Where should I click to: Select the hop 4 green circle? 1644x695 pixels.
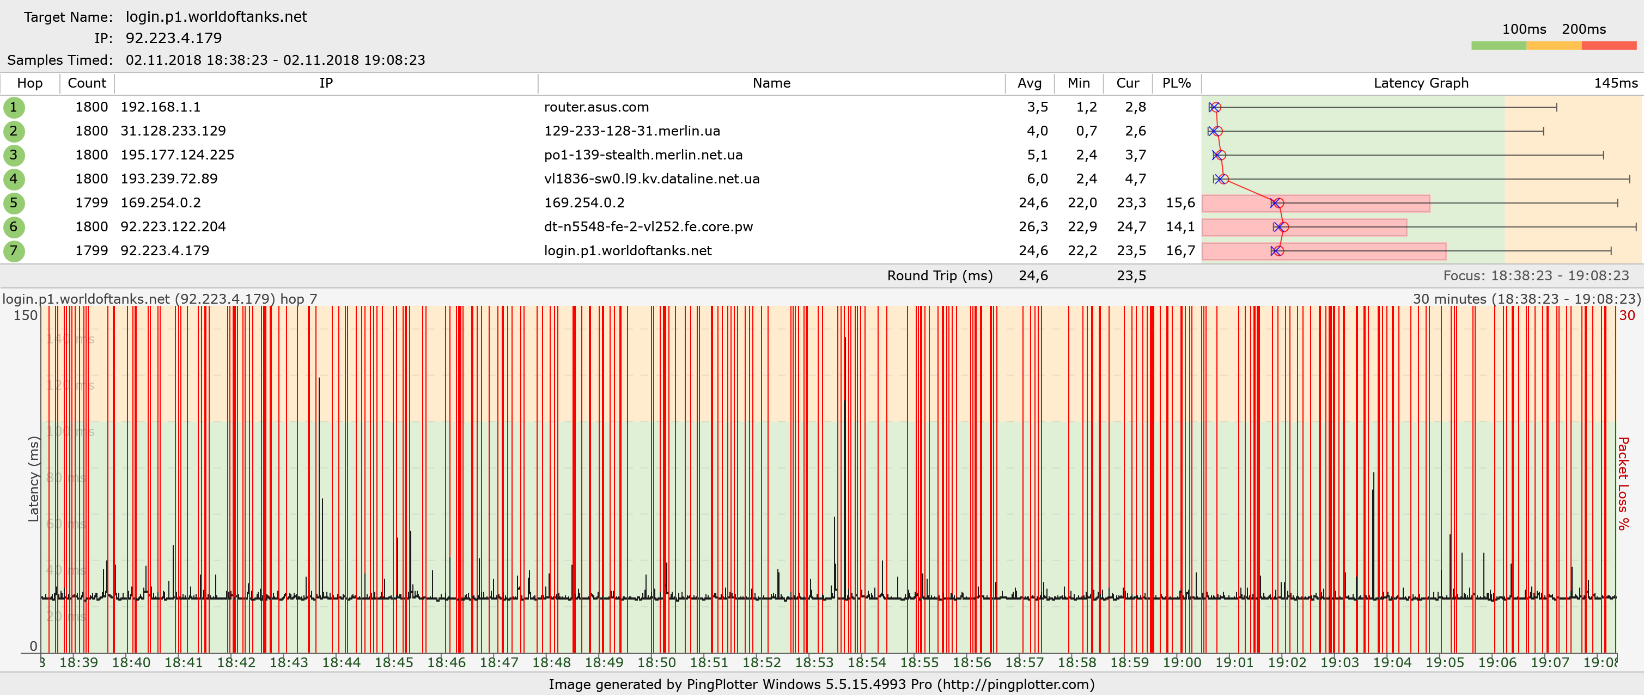point(14,179)
